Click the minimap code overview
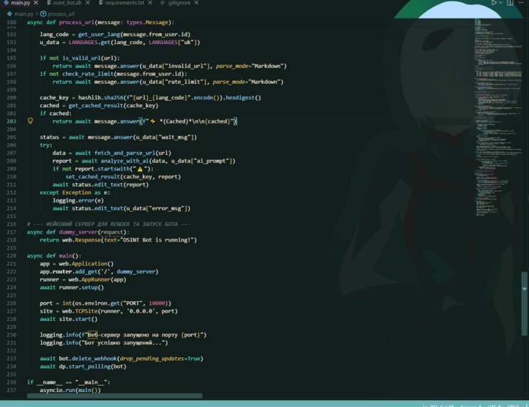 (x=498, y=116)
